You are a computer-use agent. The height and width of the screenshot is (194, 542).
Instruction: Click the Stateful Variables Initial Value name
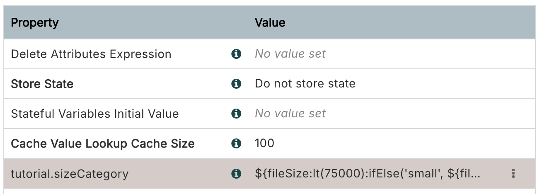(94, 114)
